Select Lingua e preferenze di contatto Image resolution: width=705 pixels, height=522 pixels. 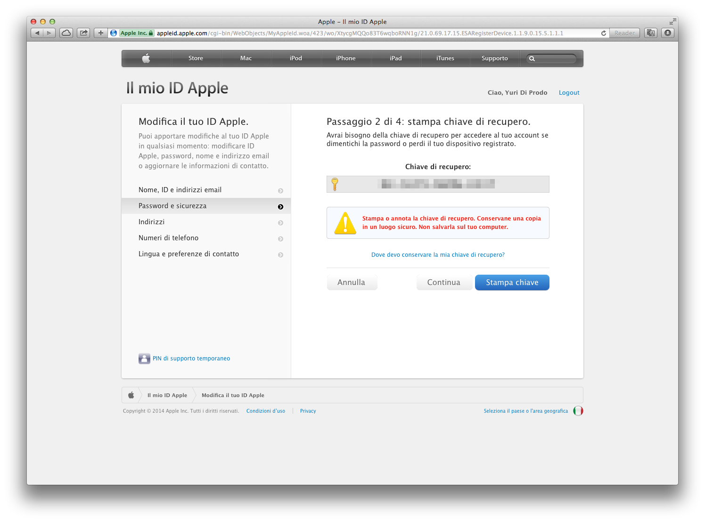206,254
